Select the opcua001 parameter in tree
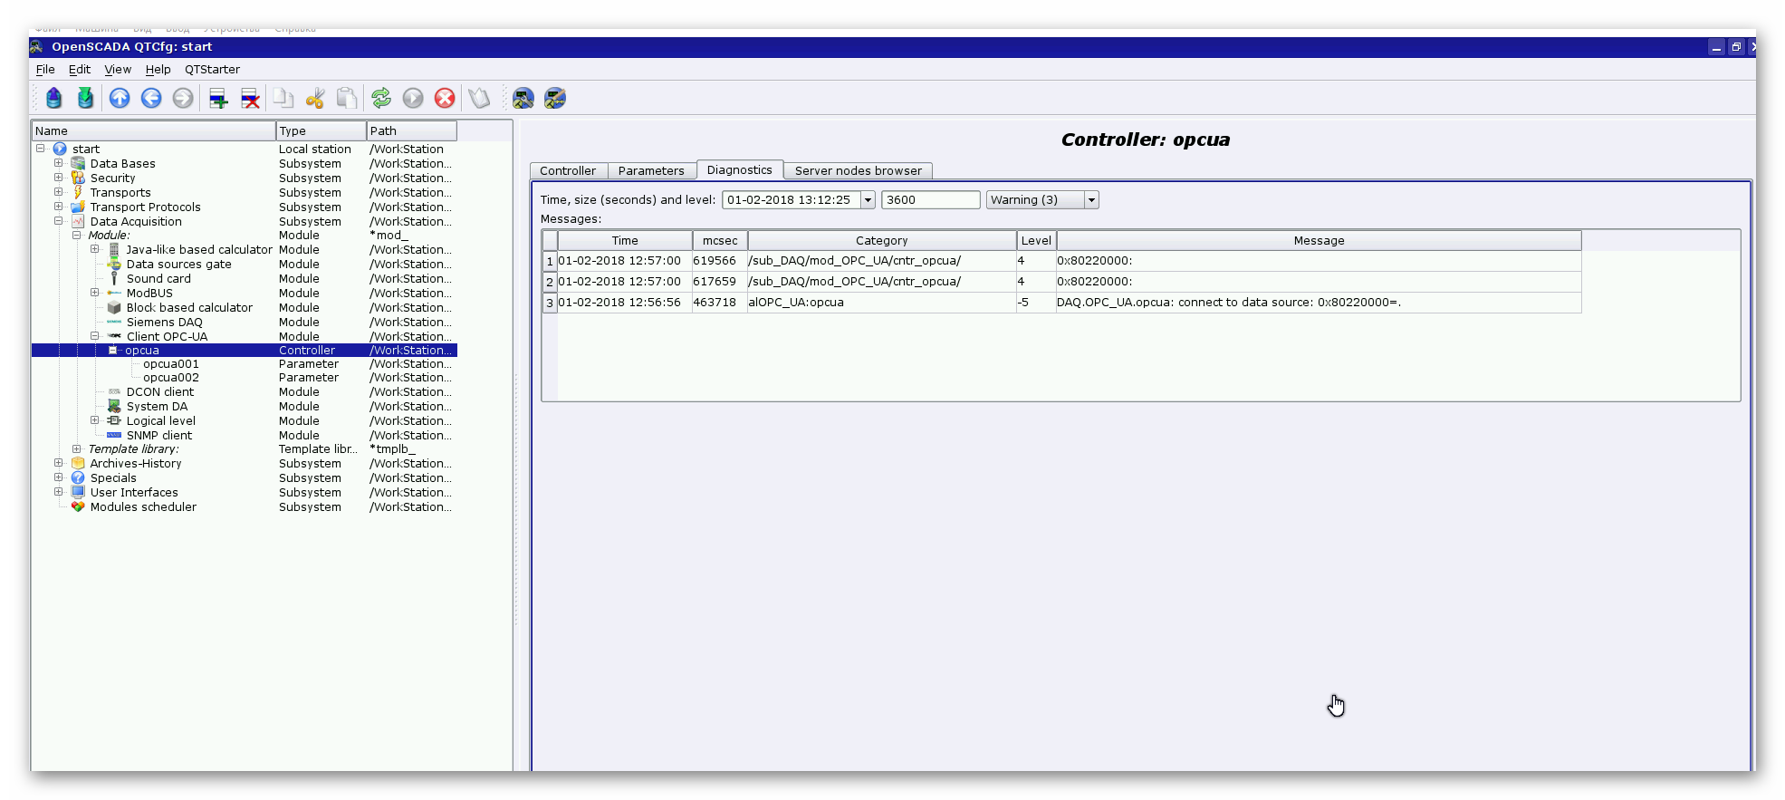 (x=170, y=364)
